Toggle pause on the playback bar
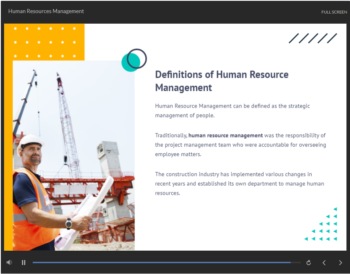This screenshot has width=350, height=274. coord(24,263)
